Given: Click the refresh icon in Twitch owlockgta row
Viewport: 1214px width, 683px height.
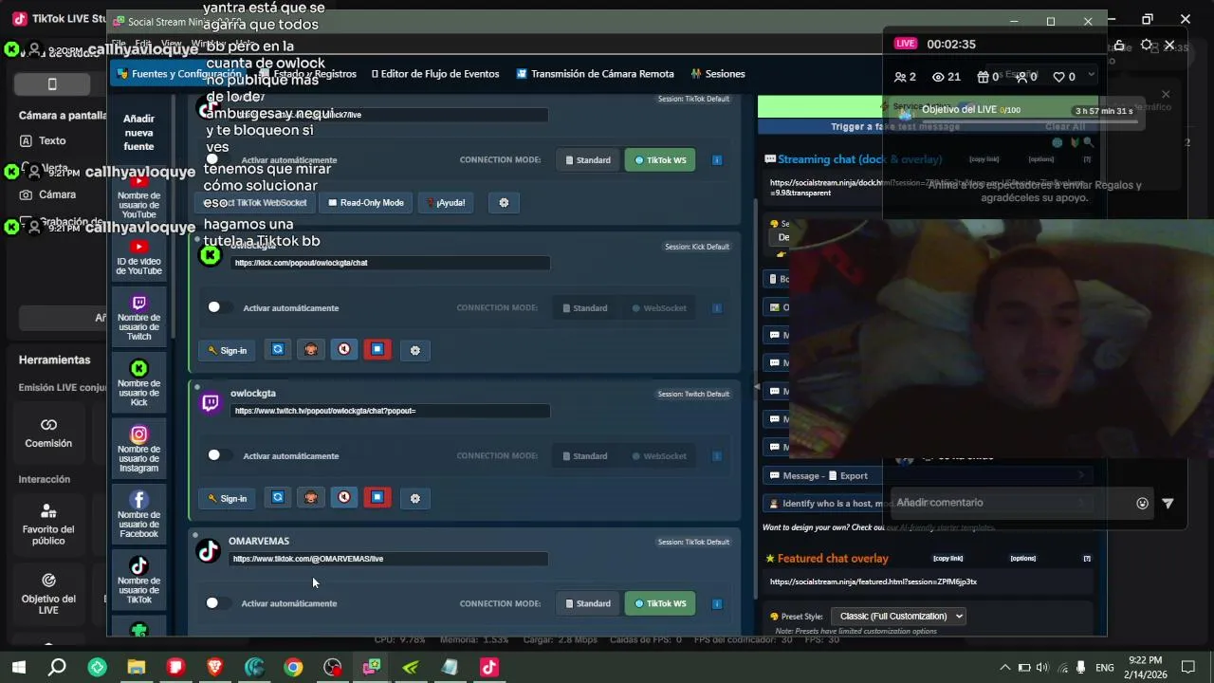Looking at the screenshot, I should 278,498.
